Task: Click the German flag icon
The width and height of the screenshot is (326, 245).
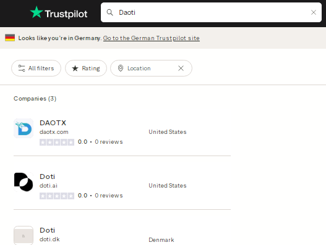Action: [x=10, y=38]
